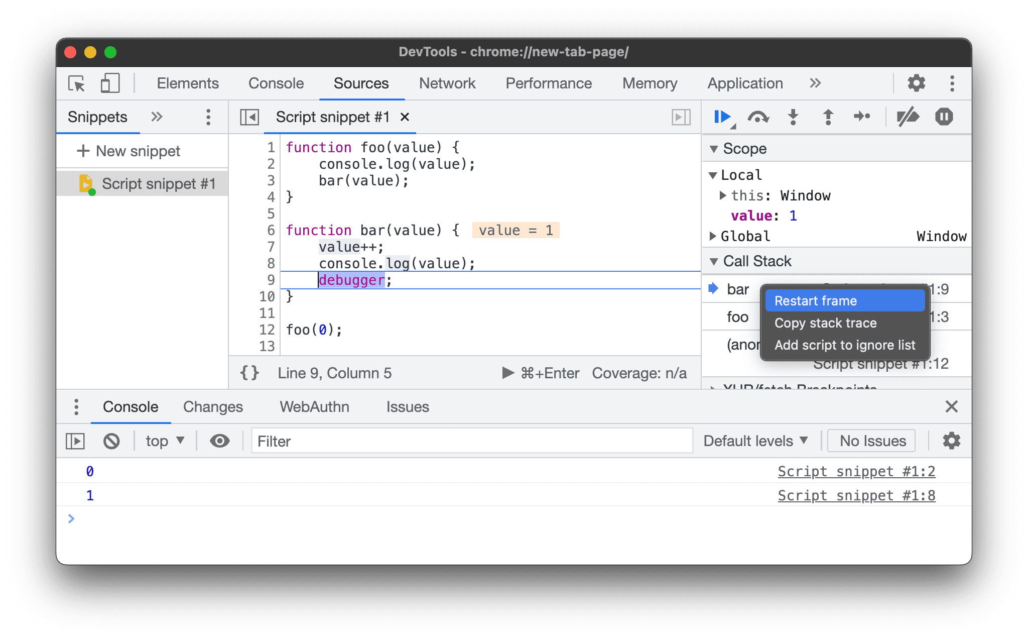Click the Step into next function call icon
Viewport: 1028px width, 639px height.
[793, 117]
